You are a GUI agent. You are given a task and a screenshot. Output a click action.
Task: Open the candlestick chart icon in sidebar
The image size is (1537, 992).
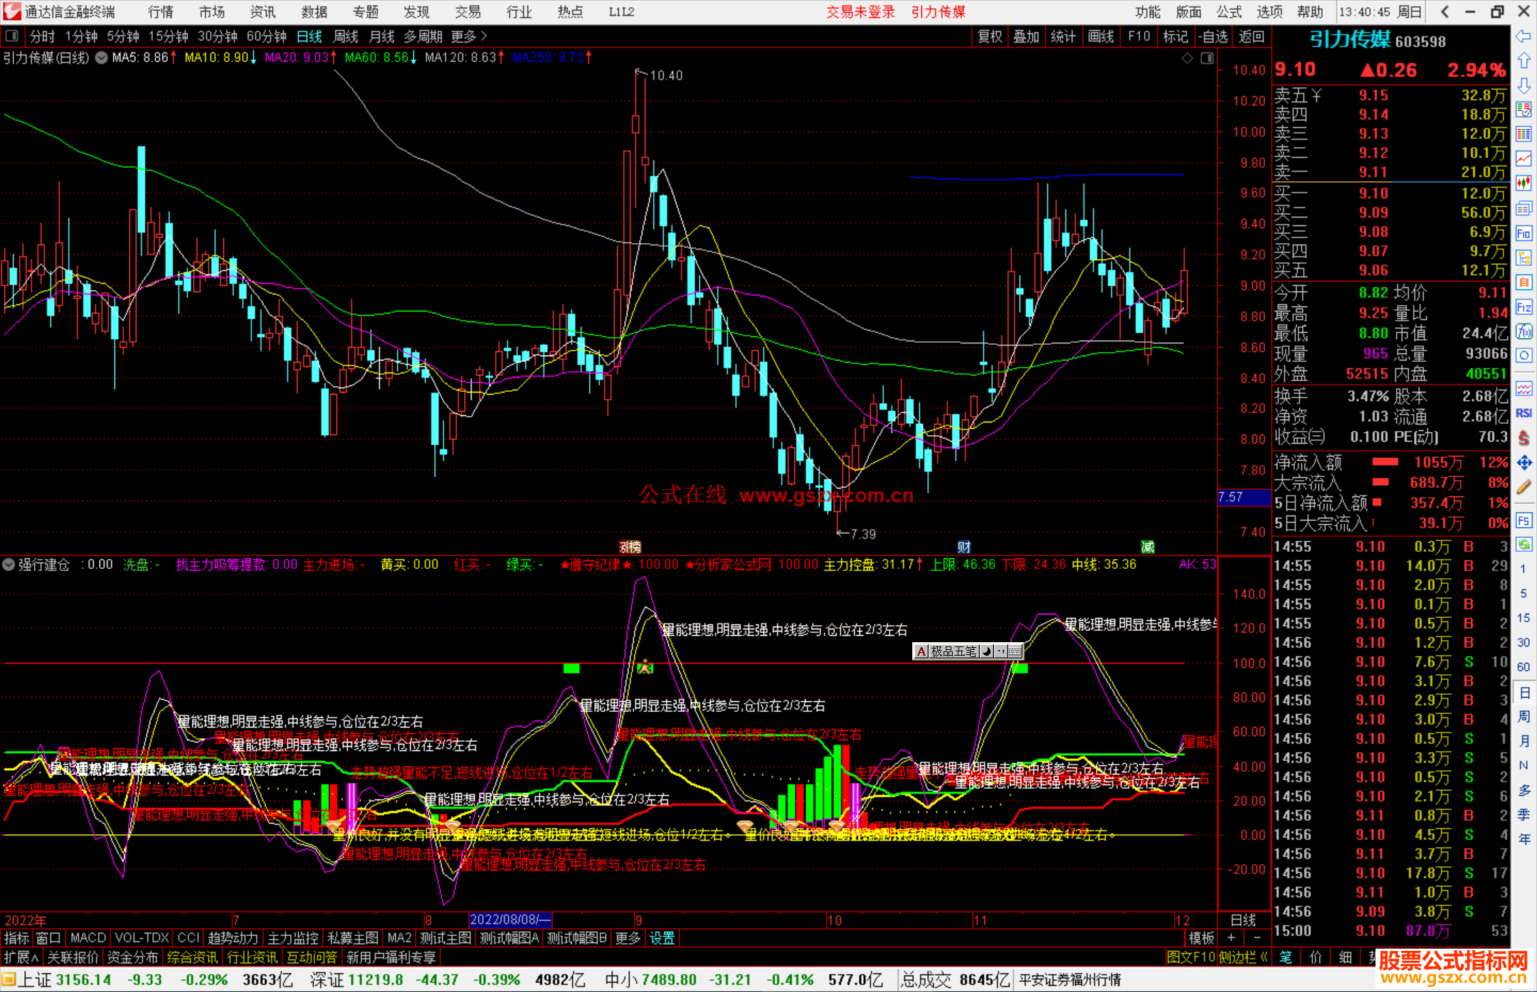[1523, 183]
